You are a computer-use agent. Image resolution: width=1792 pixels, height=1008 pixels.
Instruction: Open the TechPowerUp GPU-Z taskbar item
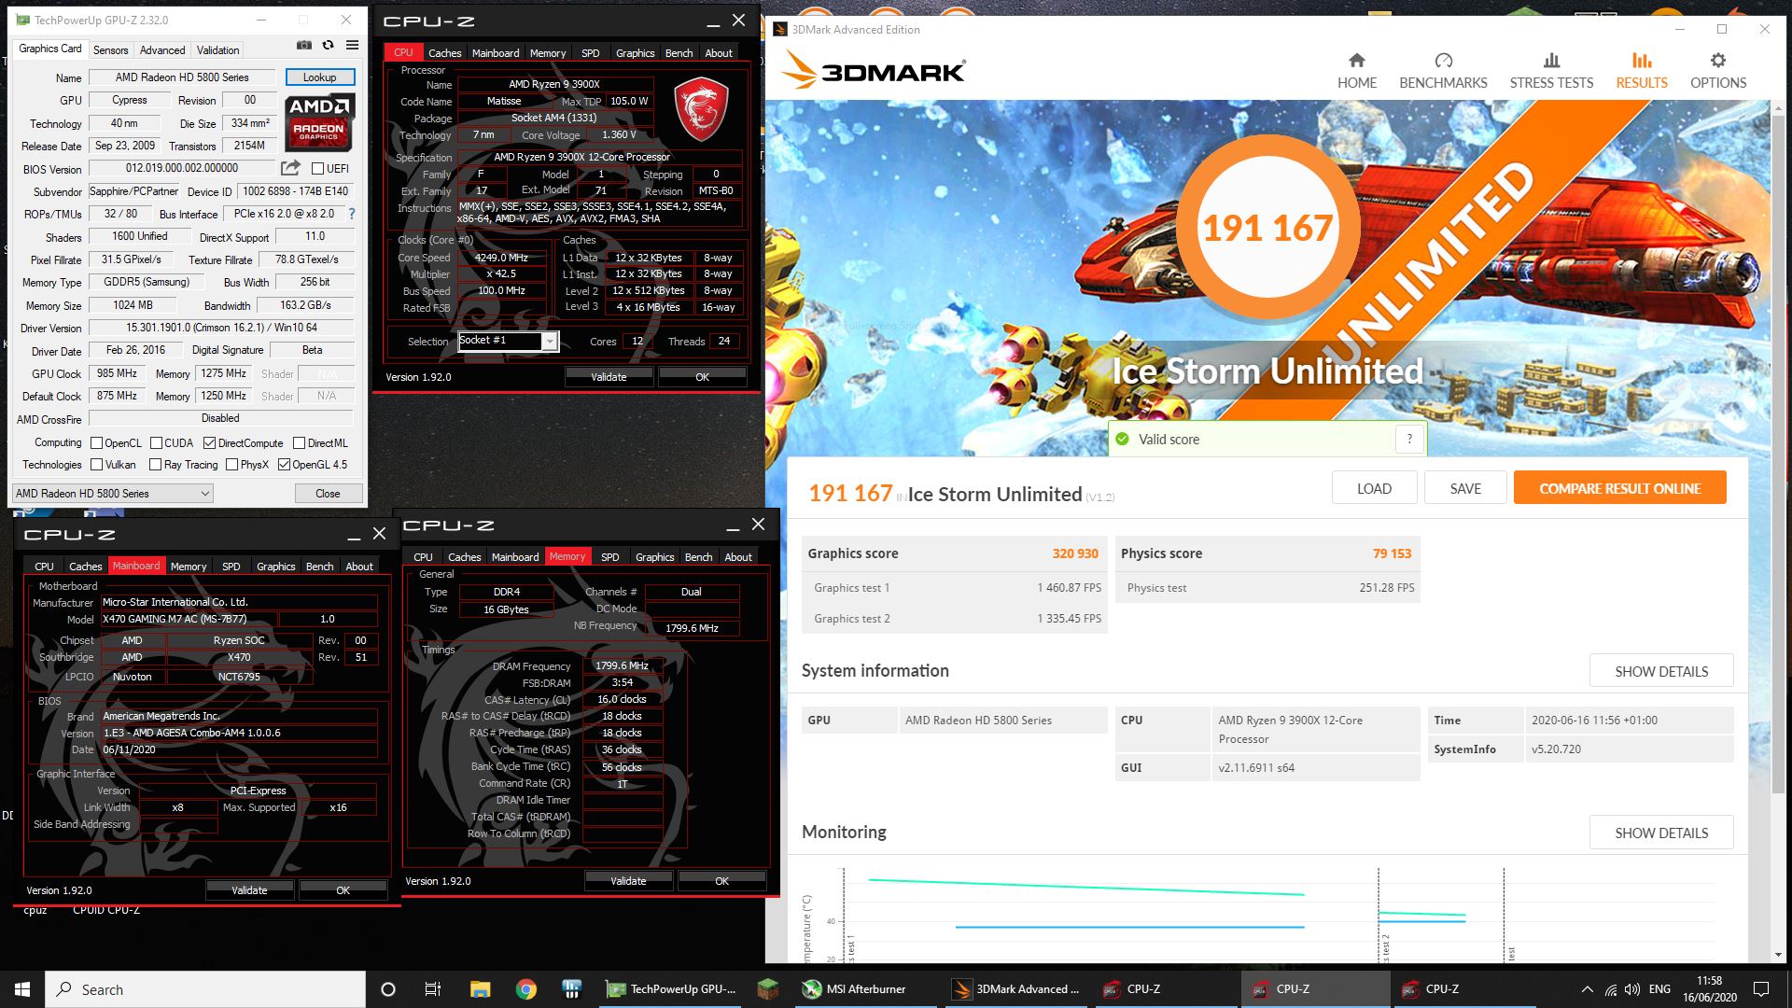click(672, 989)
